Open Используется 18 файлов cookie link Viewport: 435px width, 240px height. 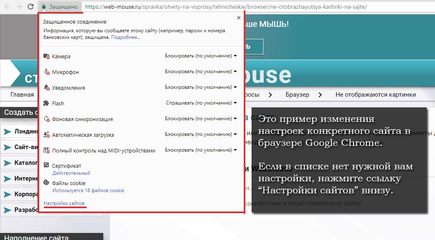[88, 190]
